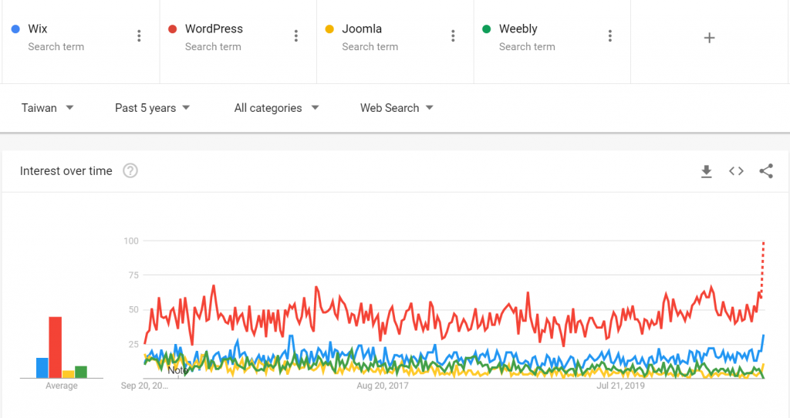
Task: Share the interest over time chart
Action: (x=766, y=171)
